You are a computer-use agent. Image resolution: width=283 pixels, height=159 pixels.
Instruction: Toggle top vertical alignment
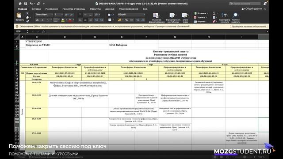(x=80, y=15)
